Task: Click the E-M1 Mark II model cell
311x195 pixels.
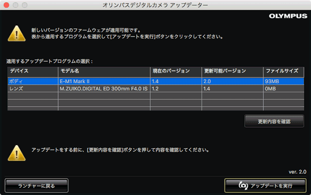Action: (x=104, y=81)
